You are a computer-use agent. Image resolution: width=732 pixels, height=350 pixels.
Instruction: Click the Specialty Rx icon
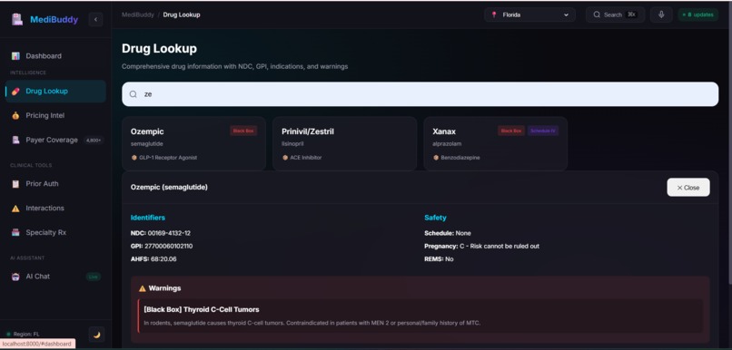tap(15, 232)
